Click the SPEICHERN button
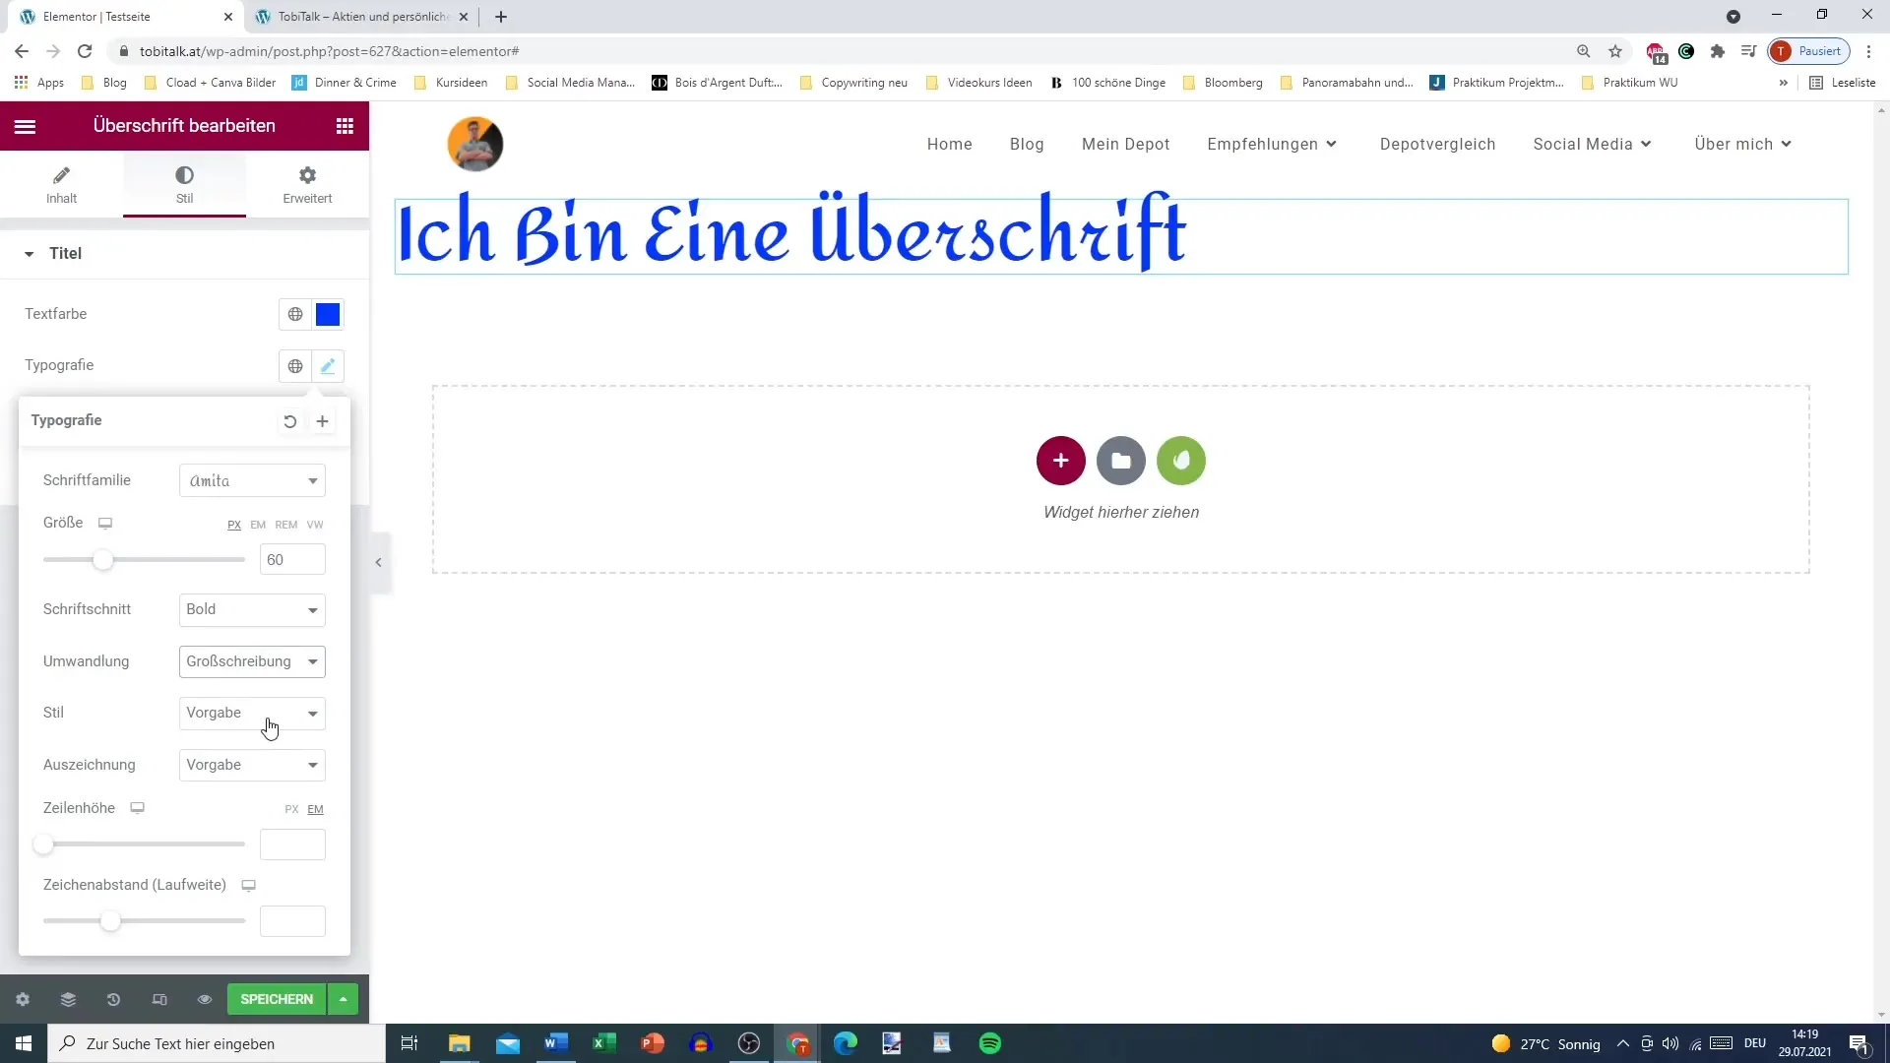Image resolution: width=1890 pixels, height=1063 pixels. 277,999
